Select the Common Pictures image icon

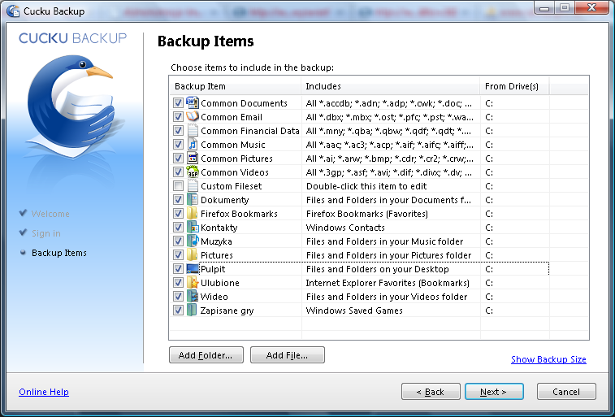(193, 158)
